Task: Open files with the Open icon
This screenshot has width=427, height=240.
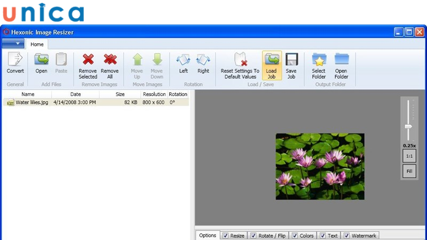Action: [x=42, y=59]
